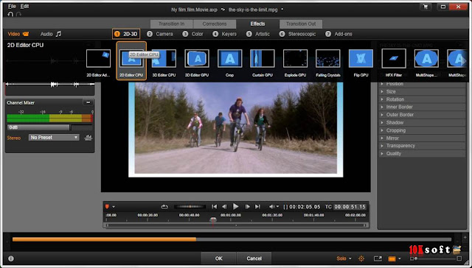Viewport: 472px width, 268px height.
Task: Click the orange marker icon
Action: [107, 207]
